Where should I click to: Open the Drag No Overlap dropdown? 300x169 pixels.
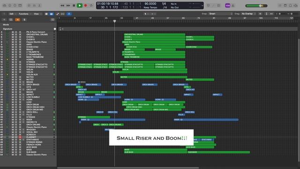click(248, 14)
